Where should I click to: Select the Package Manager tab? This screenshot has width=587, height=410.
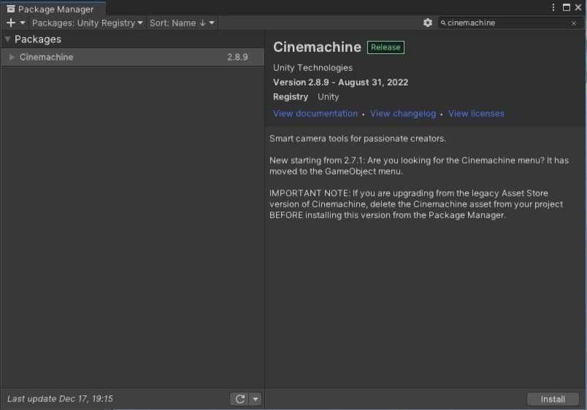[x=53, y=9]
